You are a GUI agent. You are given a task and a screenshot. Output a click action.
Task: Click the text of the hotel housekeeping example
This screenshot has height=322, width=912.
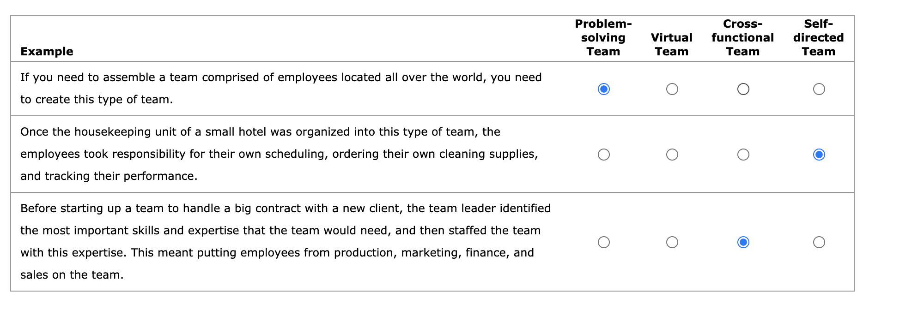(279, 154)
